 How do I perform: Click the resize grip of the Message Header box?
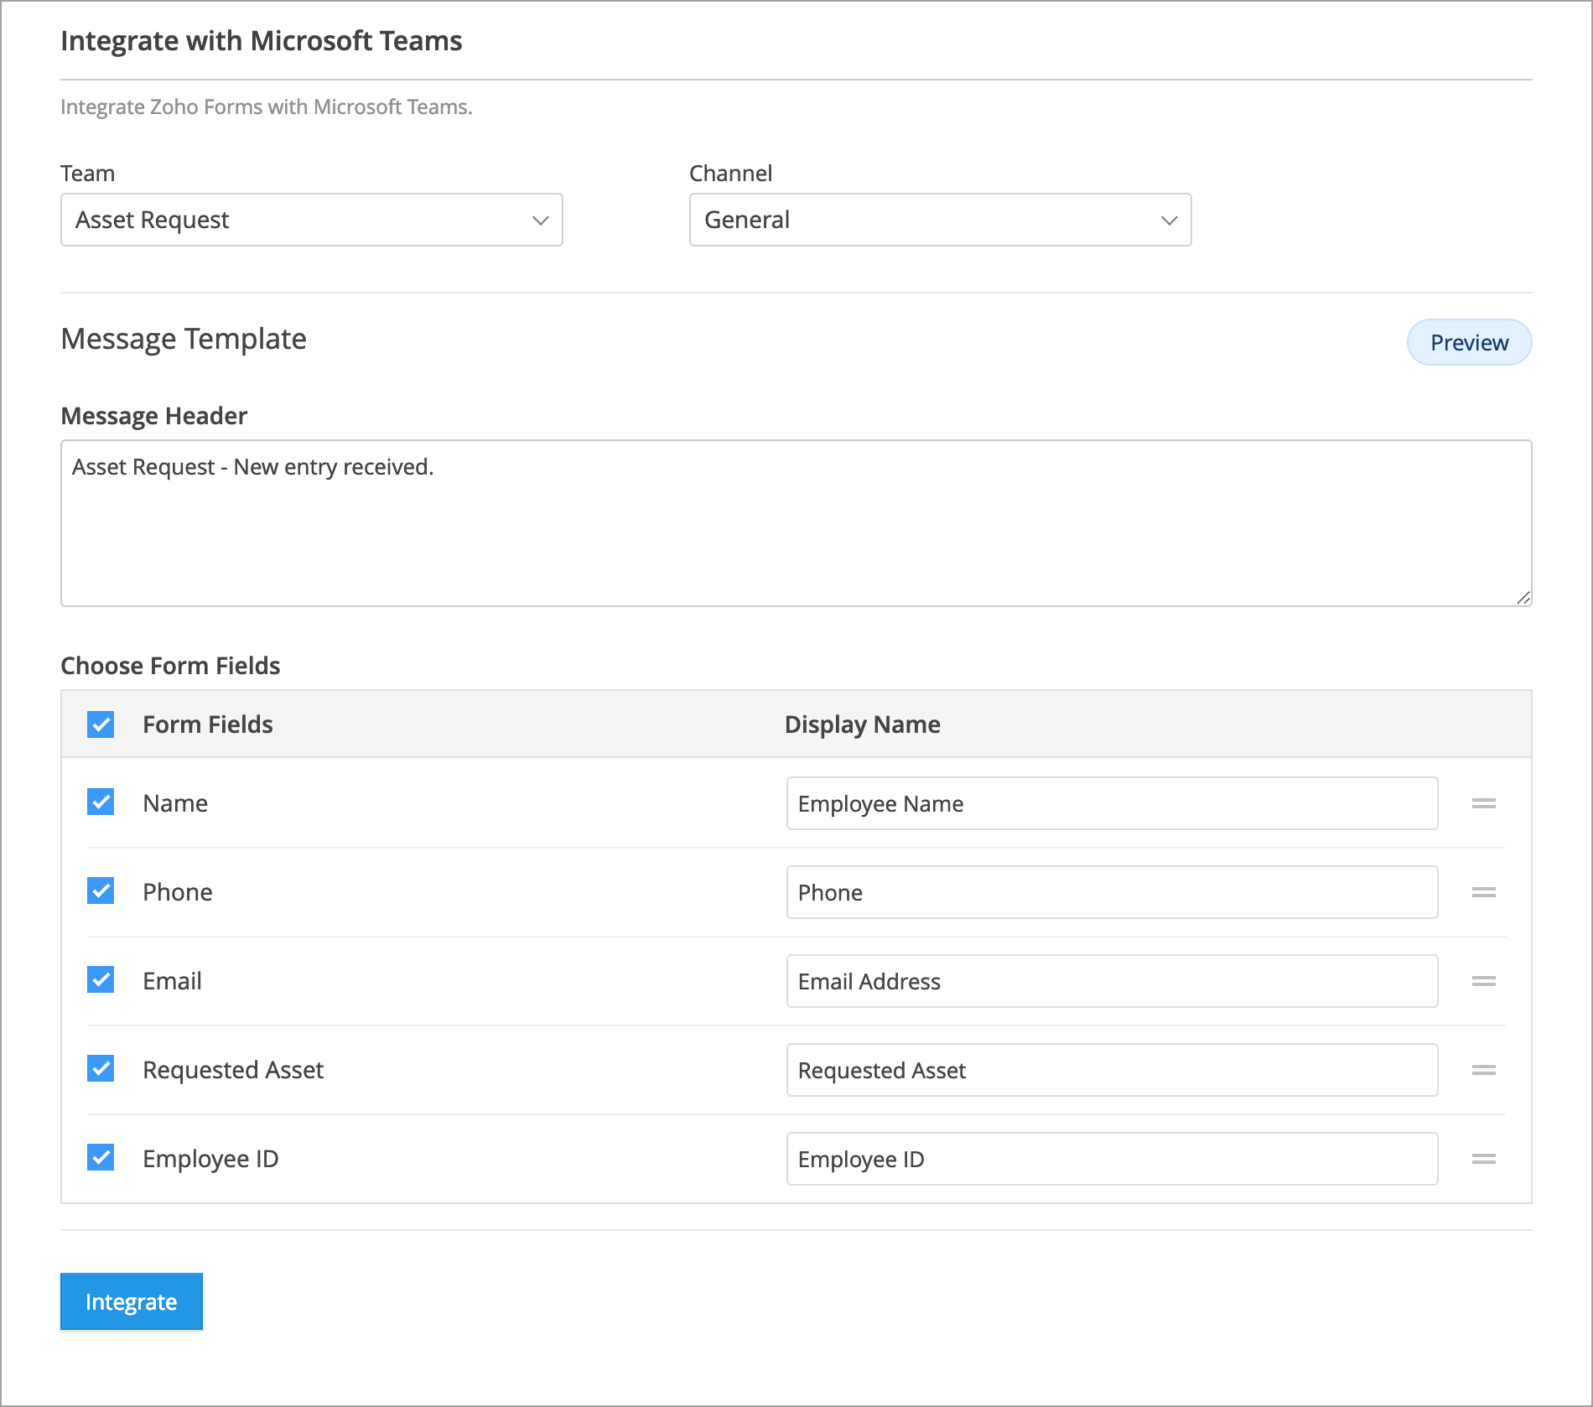click(x=1524, y=598)
